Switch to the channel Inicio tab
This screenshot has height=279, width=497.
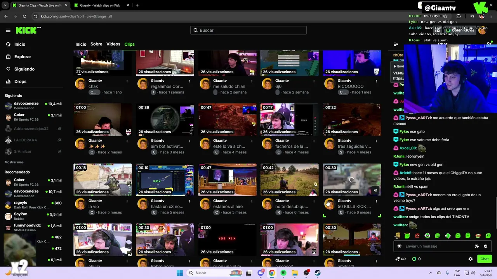coord(81,44)
